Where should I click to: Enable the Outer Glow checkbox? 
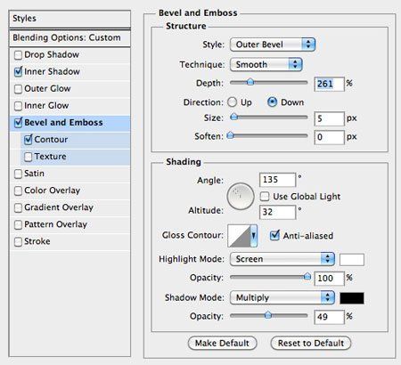click(18, 89)
